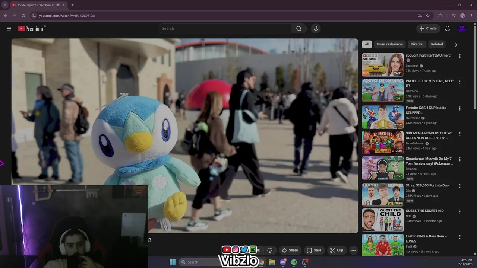Image resolution: width=477 pixels, height=268 pixels.
Task: Open the browser extensions puzzle icon
Action: [440, 16]
